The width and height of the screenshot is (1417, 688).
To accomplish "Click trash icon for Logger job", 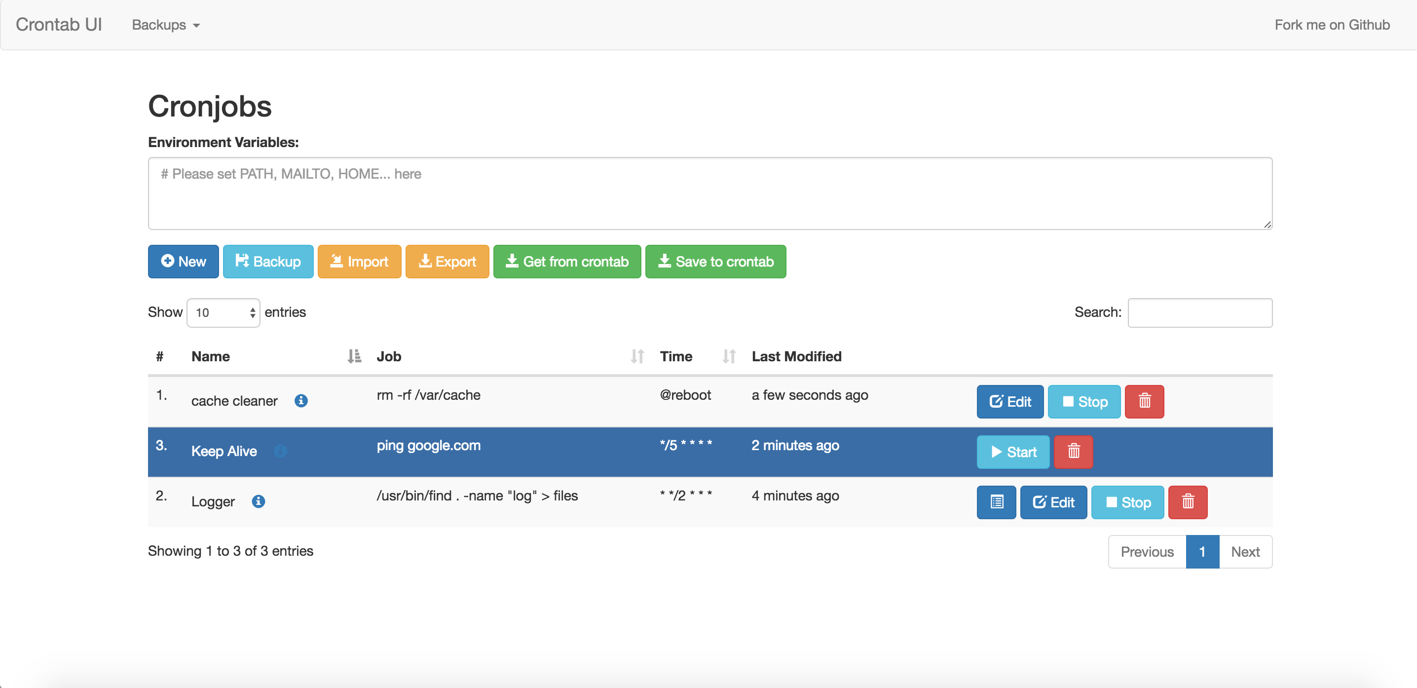I will point(1188,502).
